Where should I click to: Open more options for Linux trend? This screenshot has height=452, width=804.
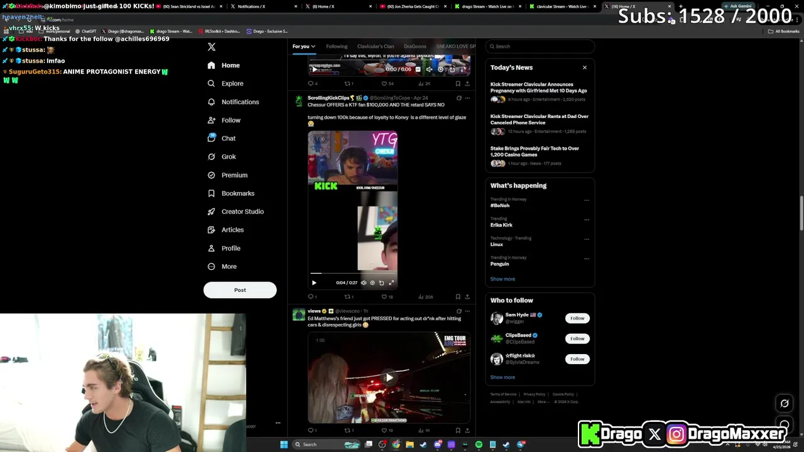tap(587, 239)
